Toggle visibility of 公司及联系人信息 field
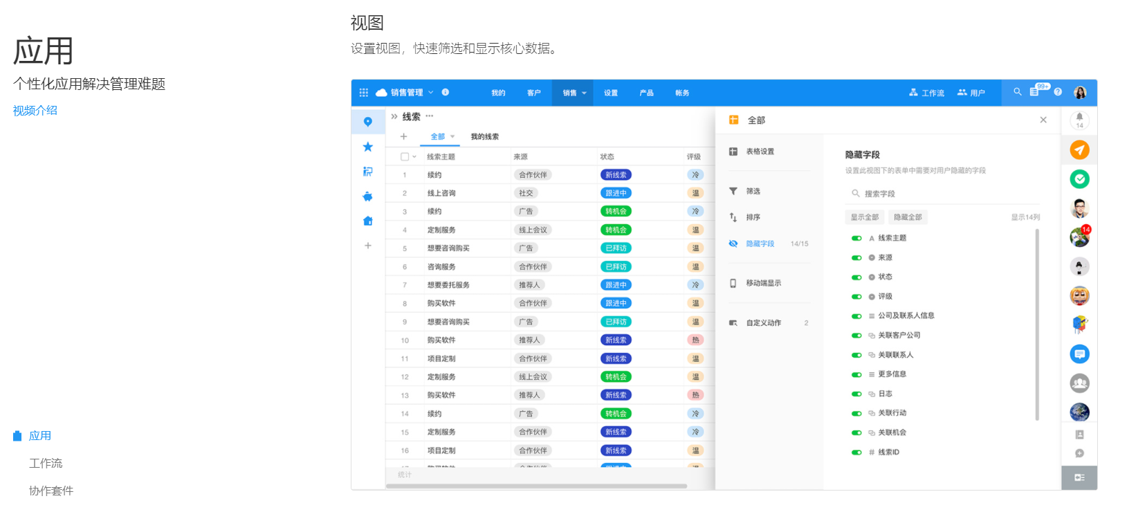 (x=856, y=316)
